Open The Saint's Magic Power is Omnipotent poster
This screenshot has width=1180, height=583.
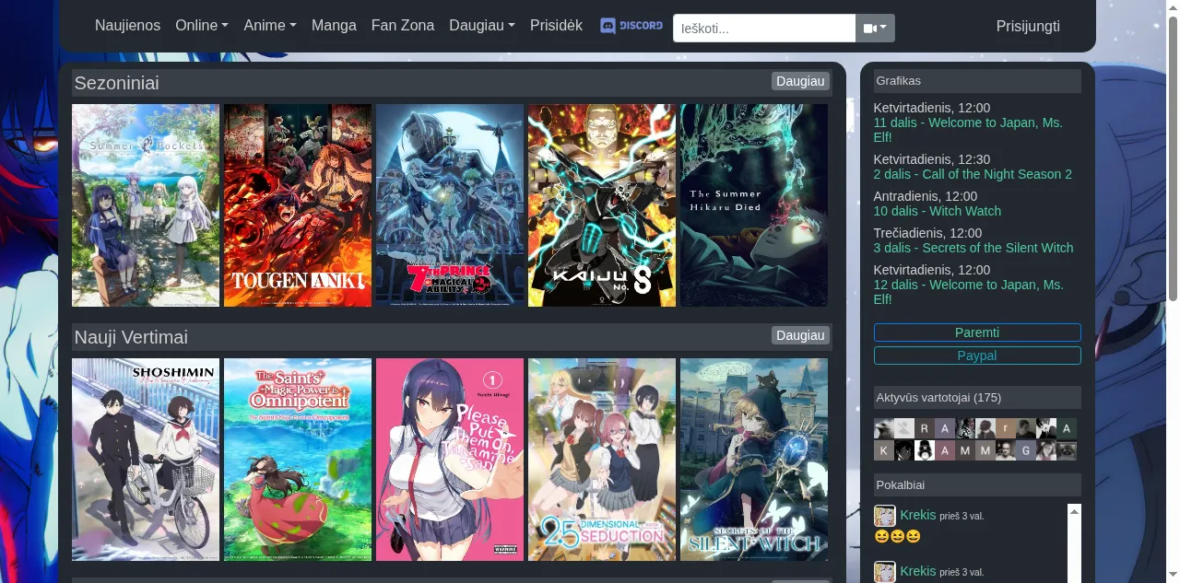click(298, 460)
